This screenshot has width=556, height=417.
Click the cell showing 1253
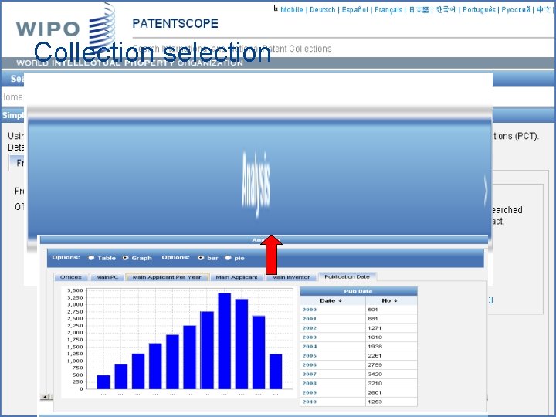pyautogui.click(x=391, y=402)
